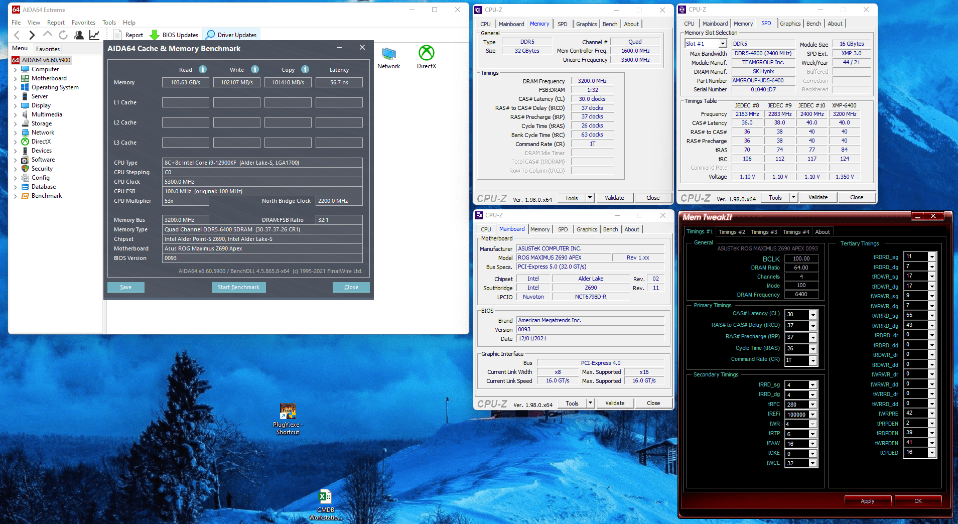Expand the Software tree node arrow

15,160
